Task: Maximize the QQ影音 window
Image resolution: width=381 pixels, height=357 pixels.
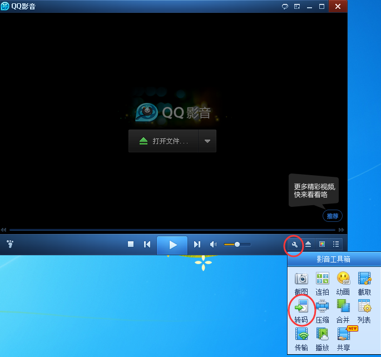Action: coord(321,7)
